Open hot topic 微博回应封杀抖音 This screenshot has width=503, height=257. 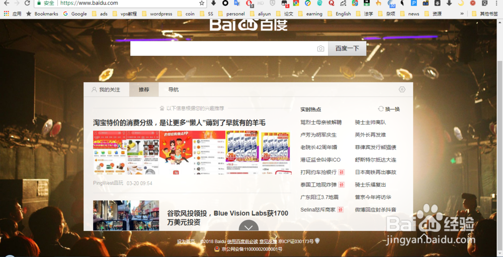point(376,210)
